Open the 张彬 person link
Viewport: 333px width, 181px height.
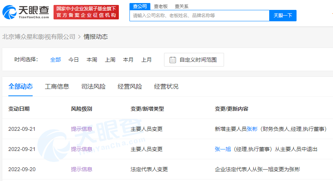tap(252, 129)
